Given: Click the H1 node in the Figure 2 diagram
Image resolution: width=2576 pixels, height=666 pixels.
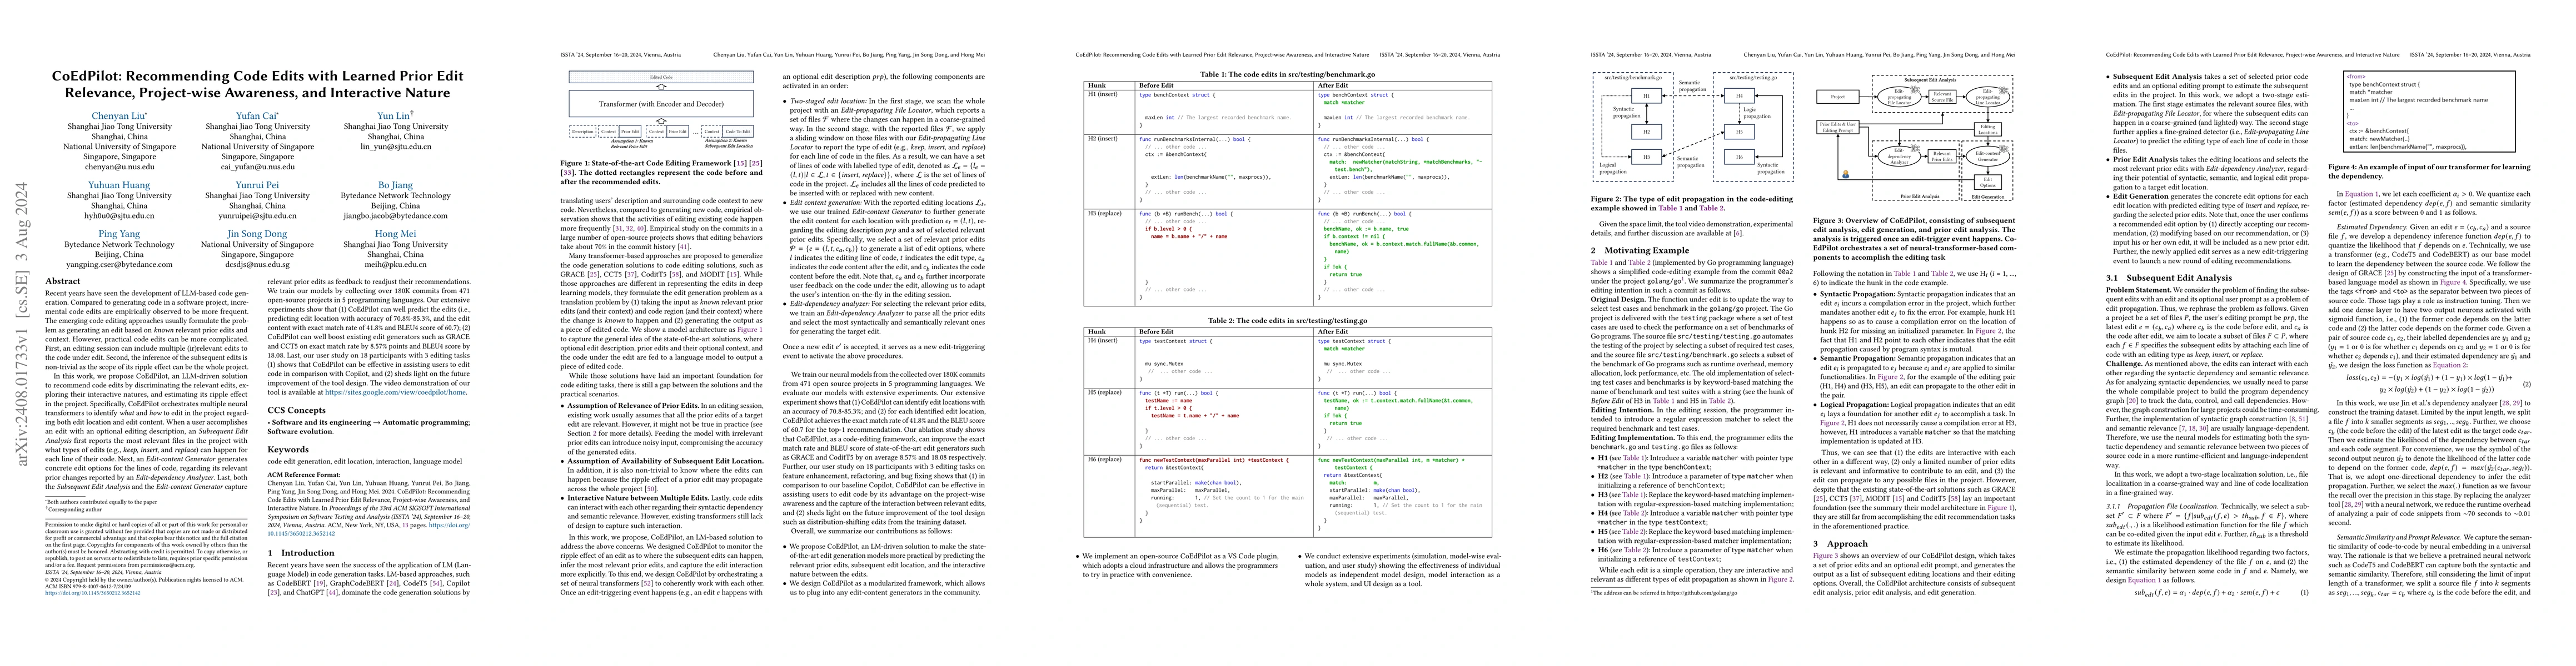Looking at the screenshot, I should pos(1646,96).
